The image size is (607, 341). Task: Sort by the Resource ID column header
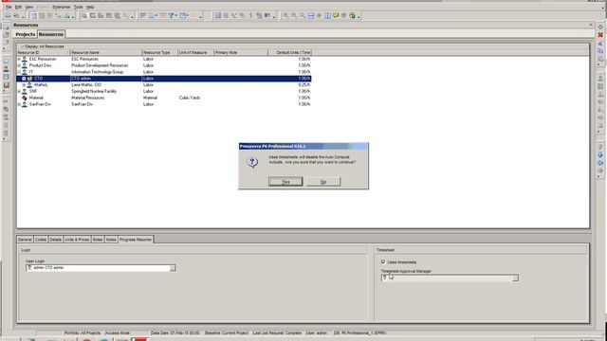tap(44, 53)
